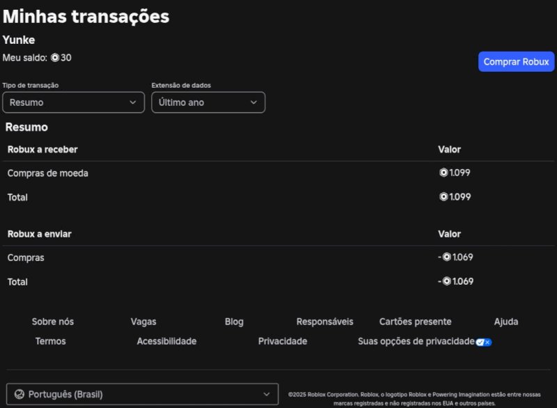Click the -1.069 Total value under Robux a enviar
This screenshot has height=408, width=557.
tap(456, 281)
